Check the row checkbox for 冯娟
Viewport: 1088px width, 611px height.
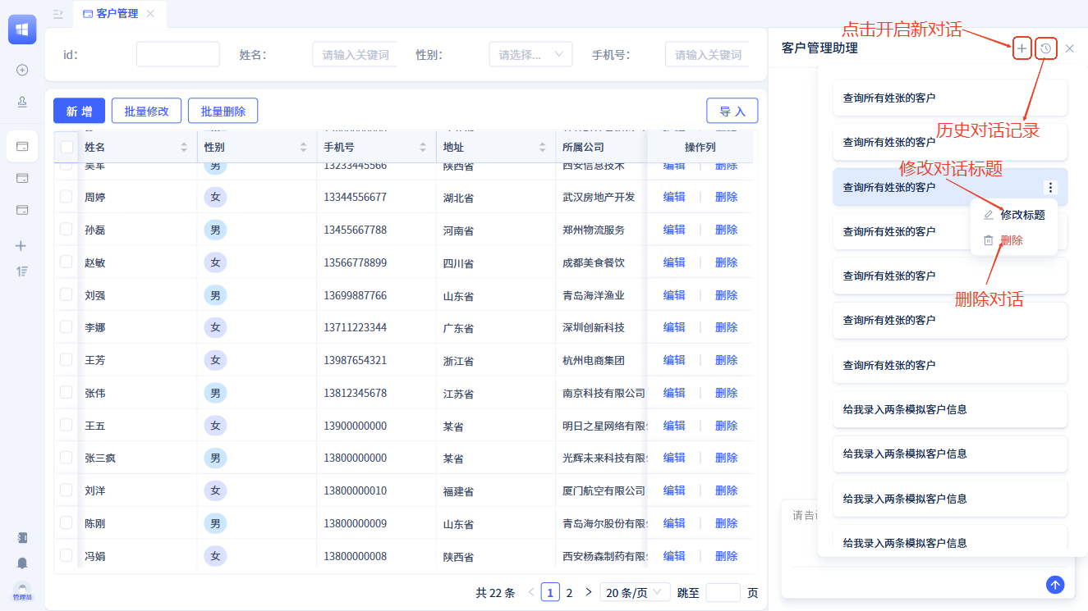click(x=67, y=555)
